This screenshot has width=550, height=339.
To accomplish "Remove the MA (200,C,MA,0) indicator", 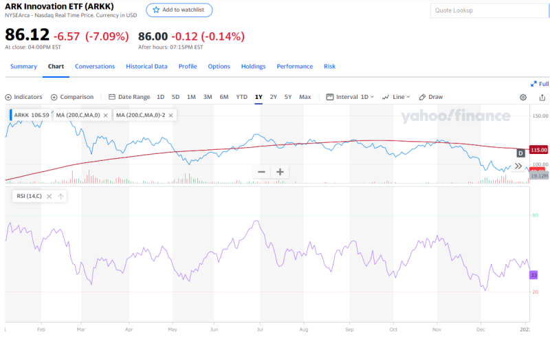I will pos(106,115).
